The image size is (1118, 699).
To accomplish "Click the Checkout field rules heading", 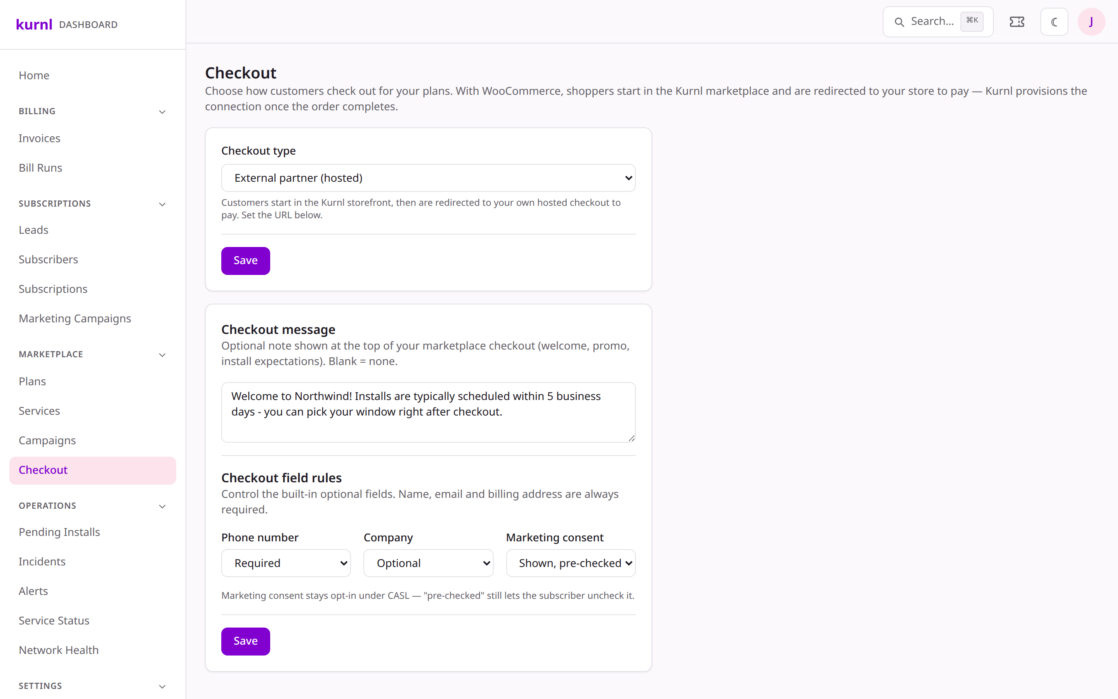I will pos(281,478).
